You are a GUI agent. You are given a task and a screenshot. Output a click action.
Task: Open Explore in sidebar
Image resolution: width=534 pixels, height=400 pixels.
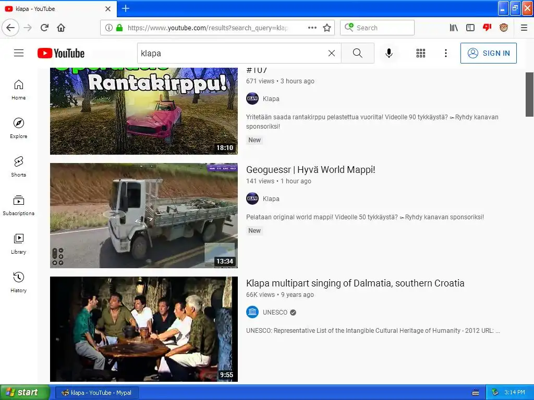[x=19, y=128]
